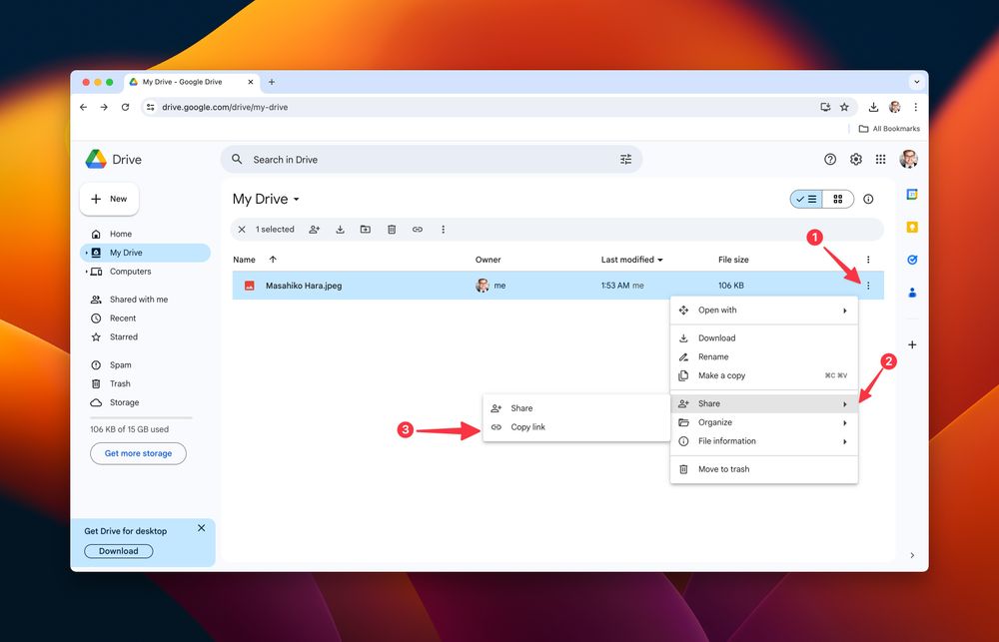
Task: Click the copy link icon in selection toolbar
Action: pyautogui.click(x=418, y=230)
